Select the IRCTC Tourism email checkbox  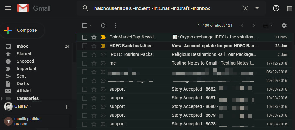tap(85, 55)
